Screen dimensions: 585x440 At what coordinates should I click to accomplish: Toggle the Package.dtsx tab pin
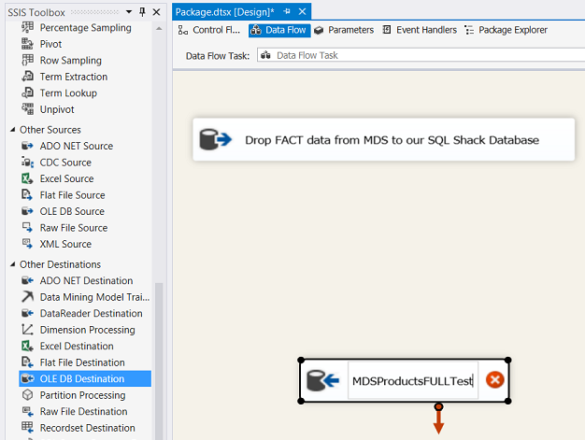pos(287,11)
